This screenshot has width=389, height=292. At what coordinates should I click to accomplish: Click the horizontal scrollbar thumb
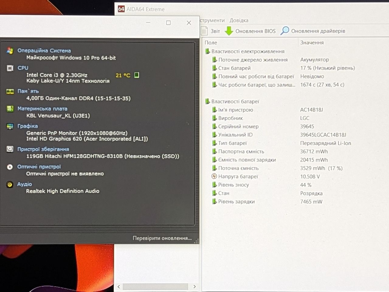click(x=155, y=287)
